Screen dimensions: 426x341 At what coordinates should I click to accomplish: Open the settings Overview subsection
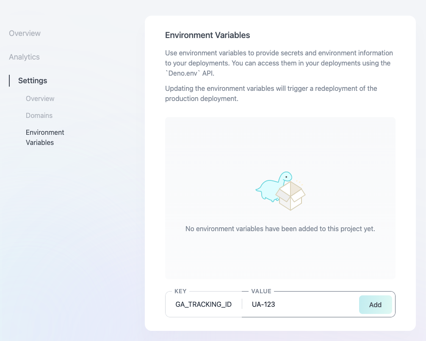pyautogui.click(x=40, y=98)
